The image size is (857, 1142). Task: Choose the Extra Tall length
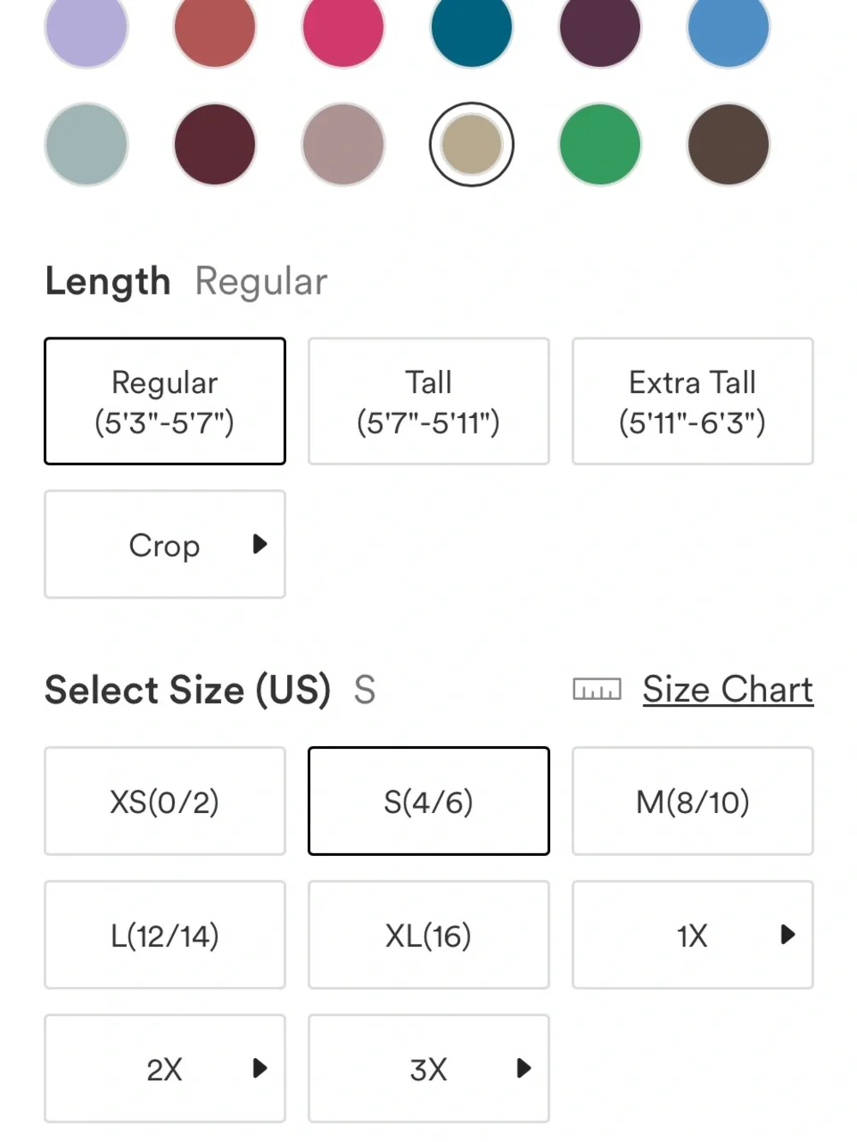692,401
